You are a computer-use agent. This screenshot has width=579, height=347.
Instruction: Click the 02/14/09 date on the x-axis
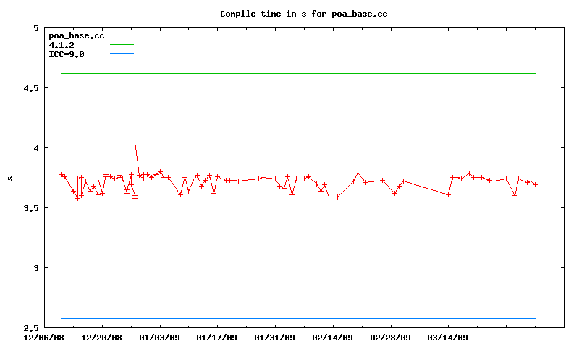(x=333, y=337)
